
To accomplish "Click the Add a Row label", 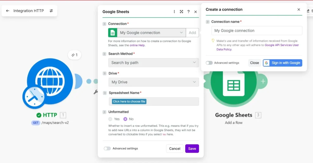I will (234, 123).
